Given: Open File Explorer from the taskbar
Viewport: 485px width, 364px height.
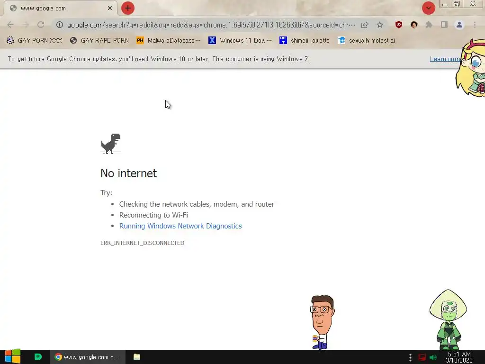Looking at the screenshot, I should point(137,357).
